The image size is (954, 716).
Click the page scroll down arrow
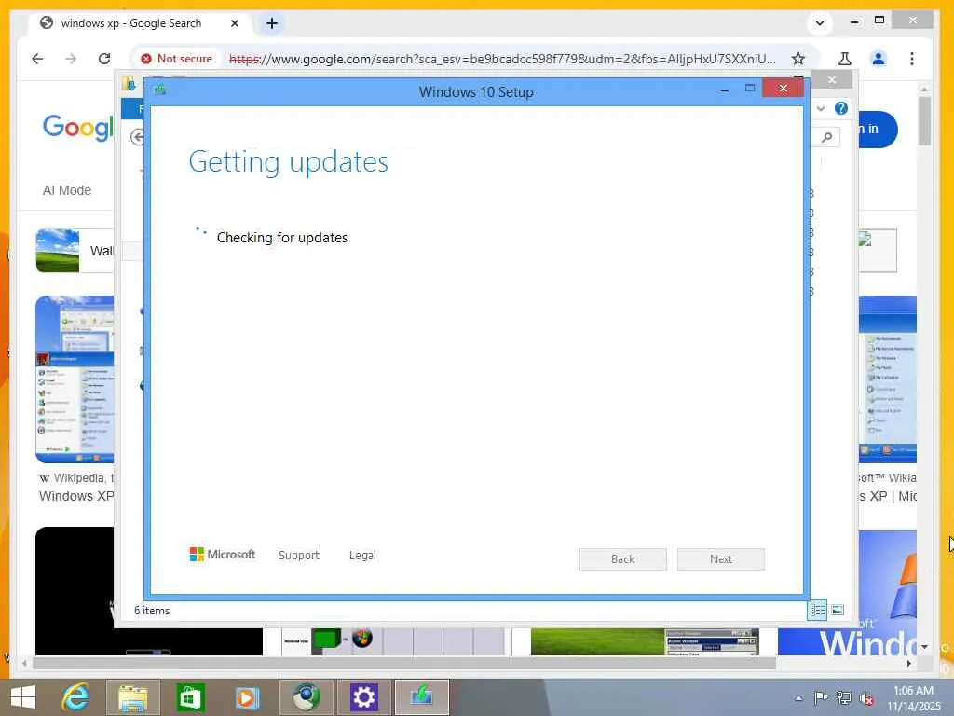924,647
